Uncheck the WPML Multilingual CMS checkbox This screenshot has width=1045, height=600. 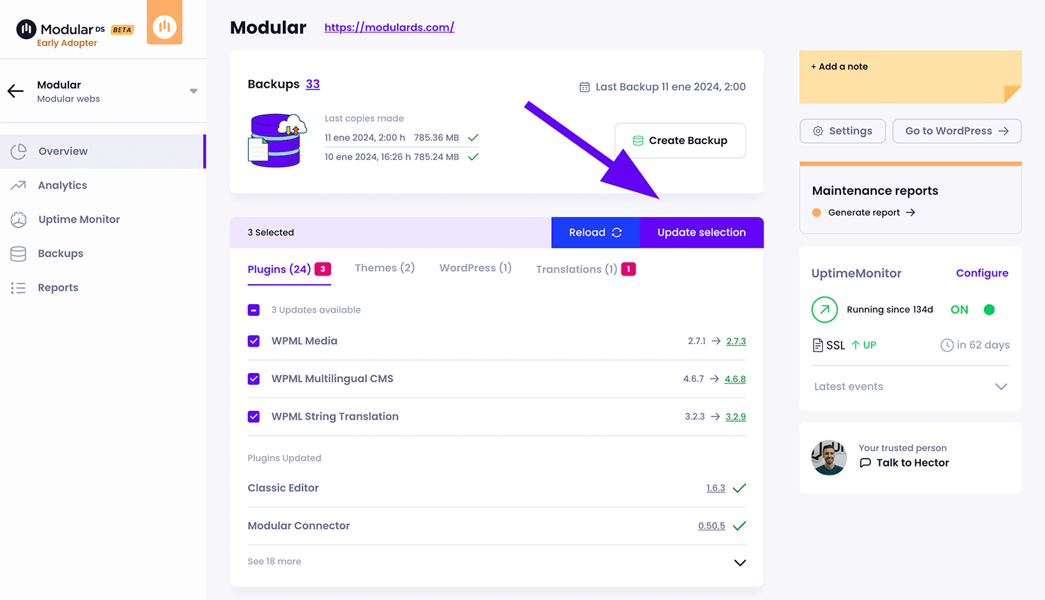[254, 379]
